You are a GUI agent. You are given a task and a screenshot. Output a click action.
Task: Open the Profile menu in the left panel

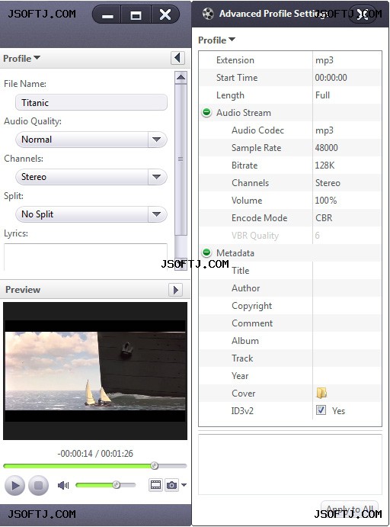[22, 58]
